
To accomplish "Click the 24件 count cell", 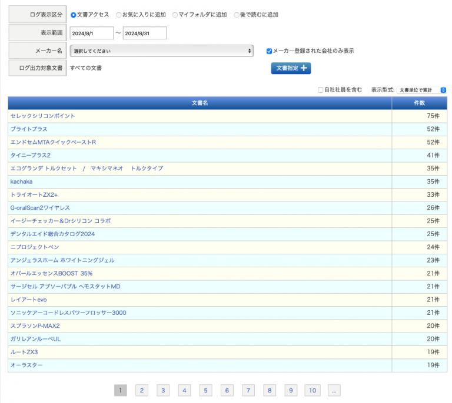I will click(420, 247).
